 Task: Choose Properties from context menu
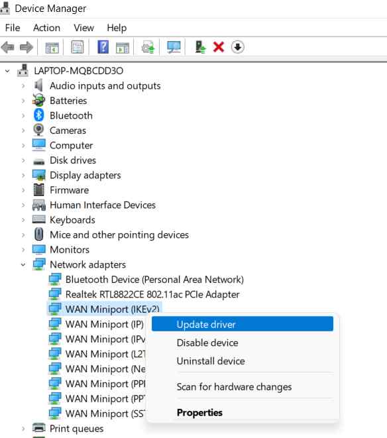pyautogui.click(x=243, y=412)
